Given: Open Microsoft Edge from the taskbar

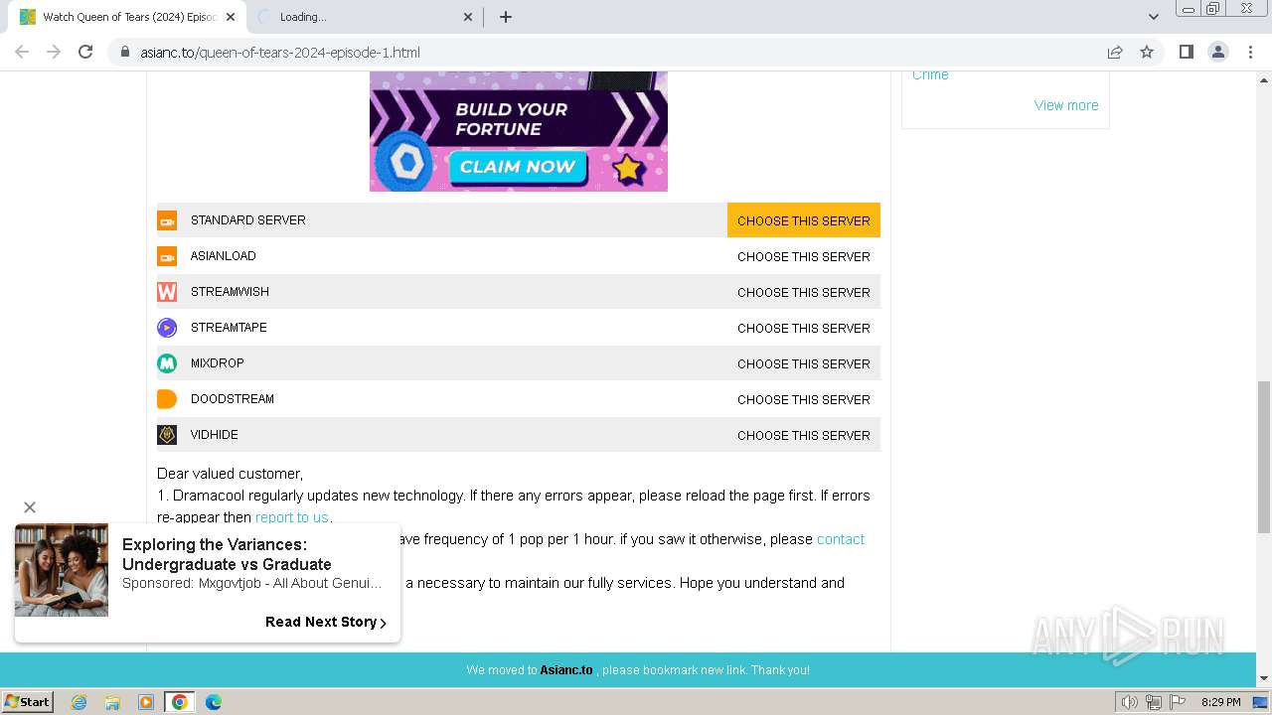Looking at the screenshot, I should [213, 702].
